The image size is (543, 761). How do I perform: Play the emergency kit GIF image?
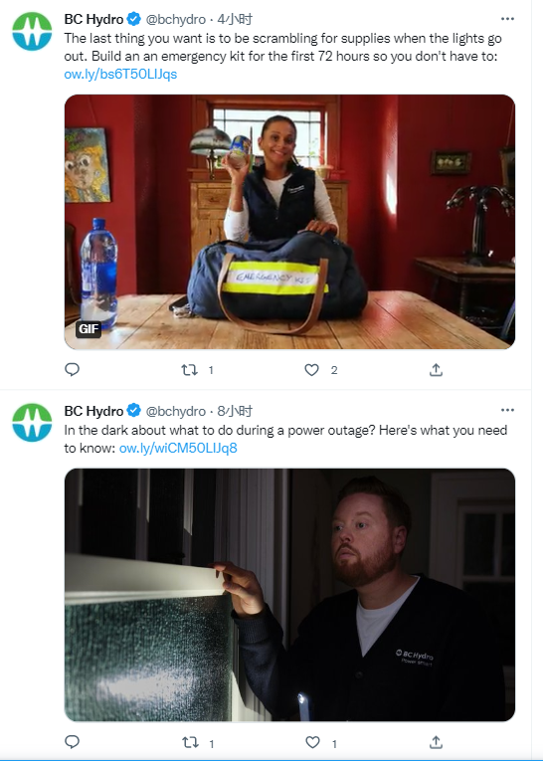289,222
